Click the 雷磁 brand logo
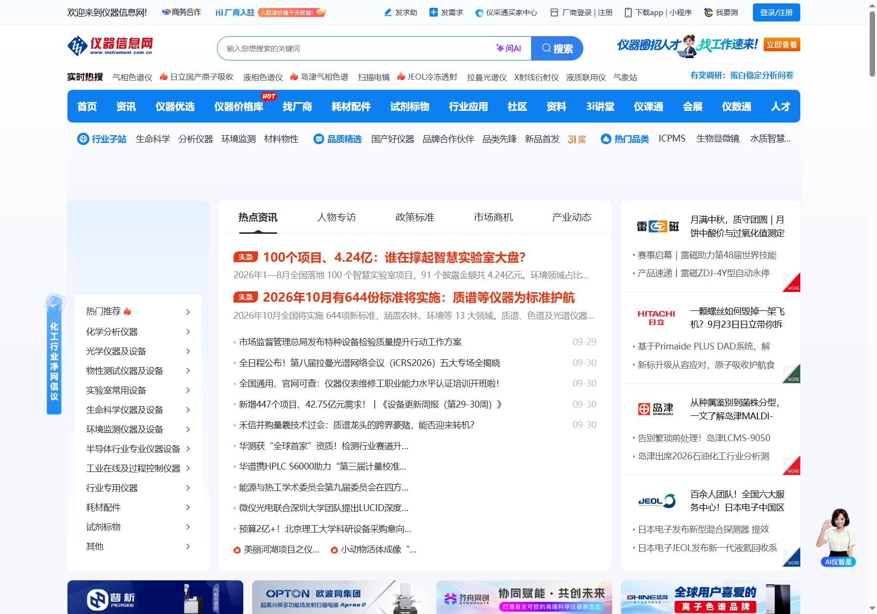877x614 pixels. [x=658, y=226]
